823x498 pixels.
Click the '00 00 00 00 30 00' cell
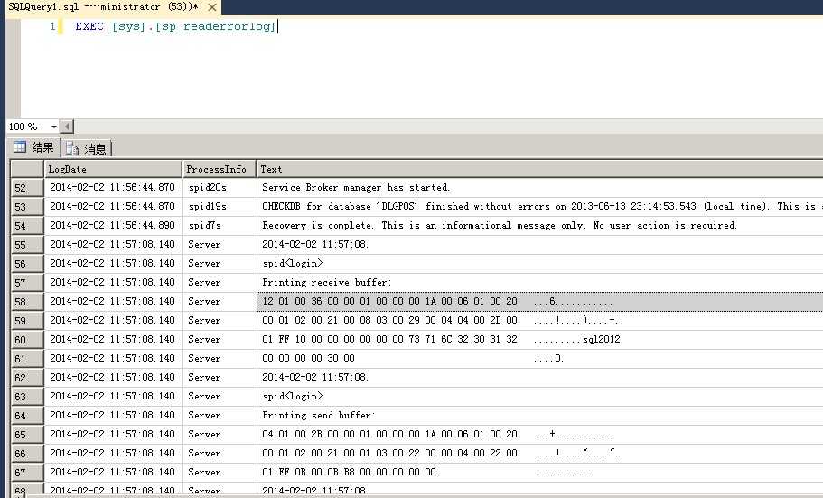pyautogui.click(x=539, y=358)
